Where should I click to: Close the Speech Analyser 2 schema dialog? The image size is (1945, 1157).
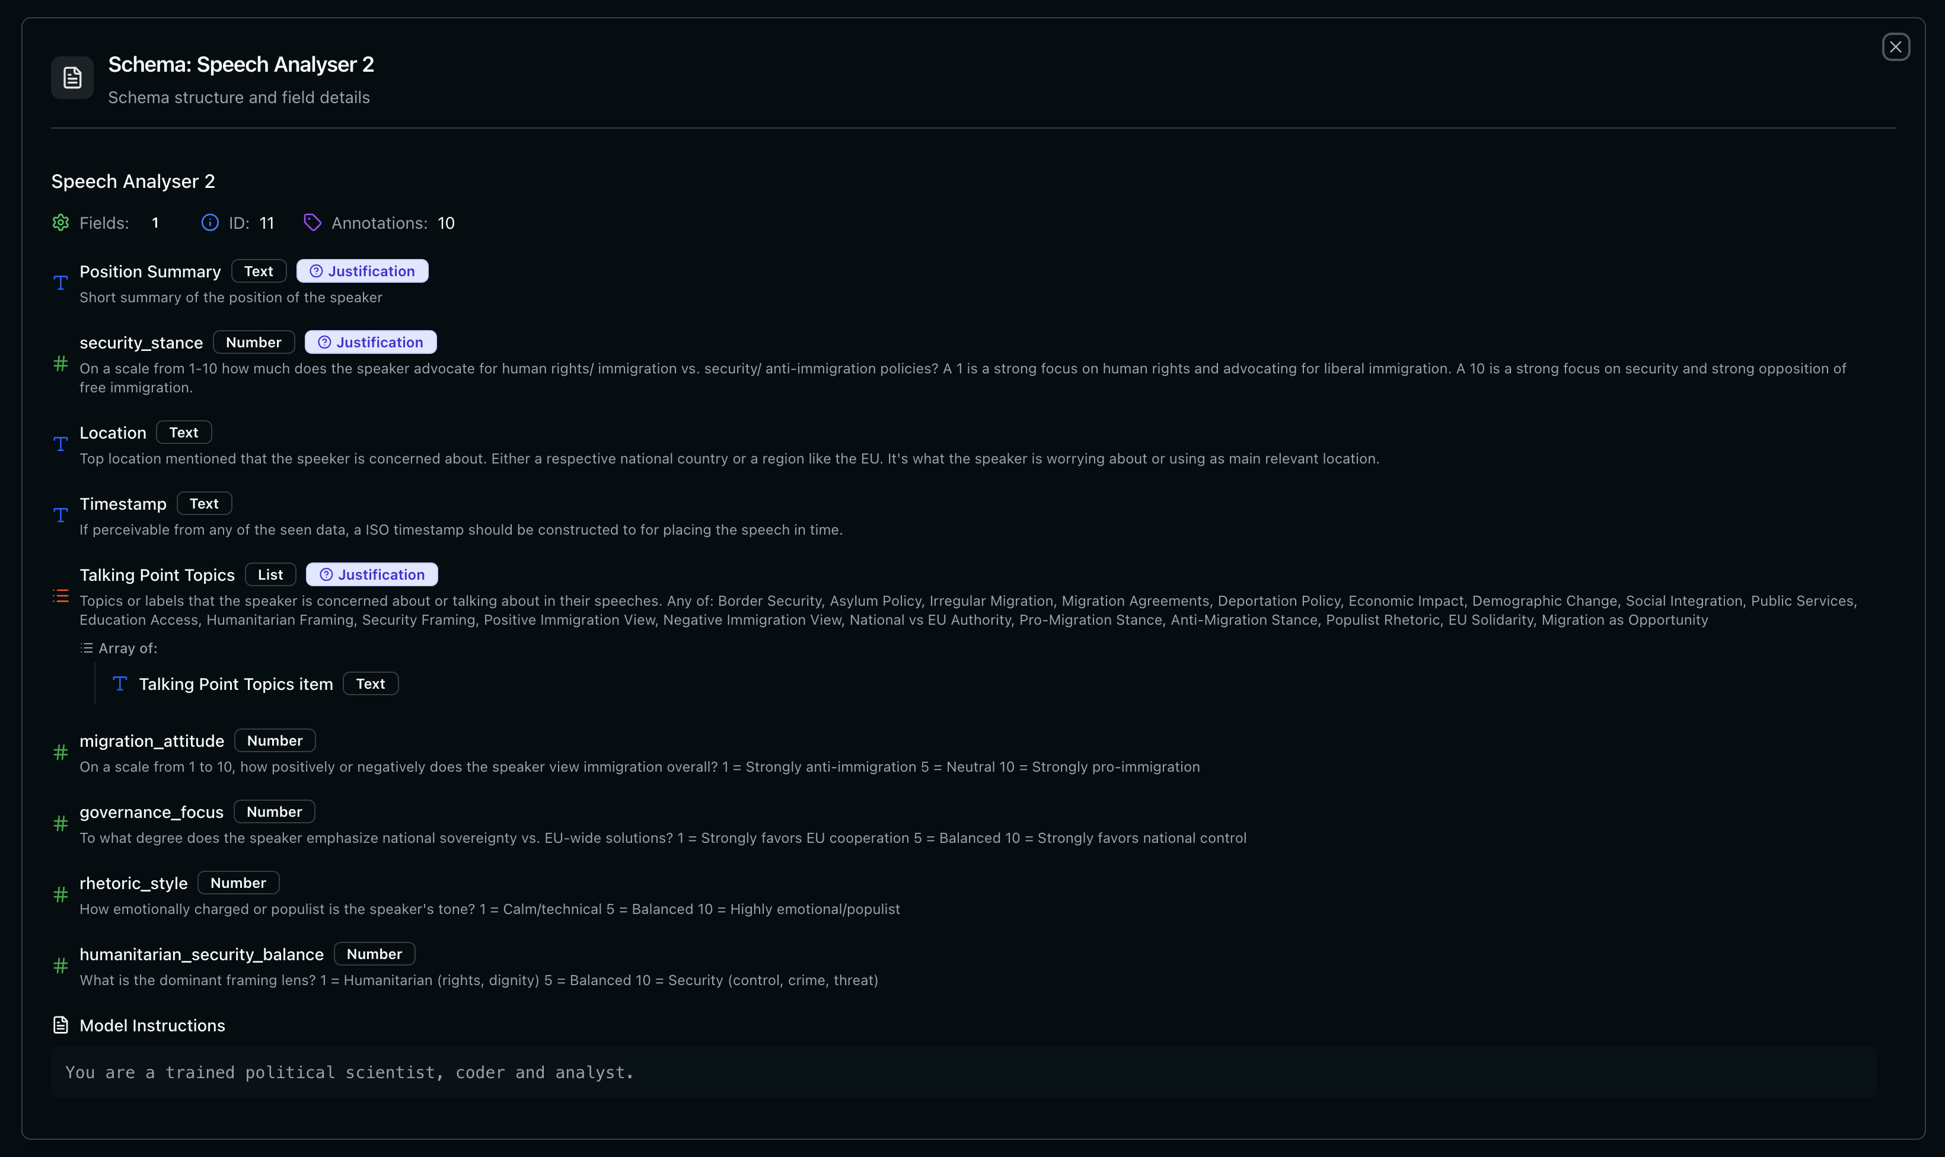(1896, 46)
